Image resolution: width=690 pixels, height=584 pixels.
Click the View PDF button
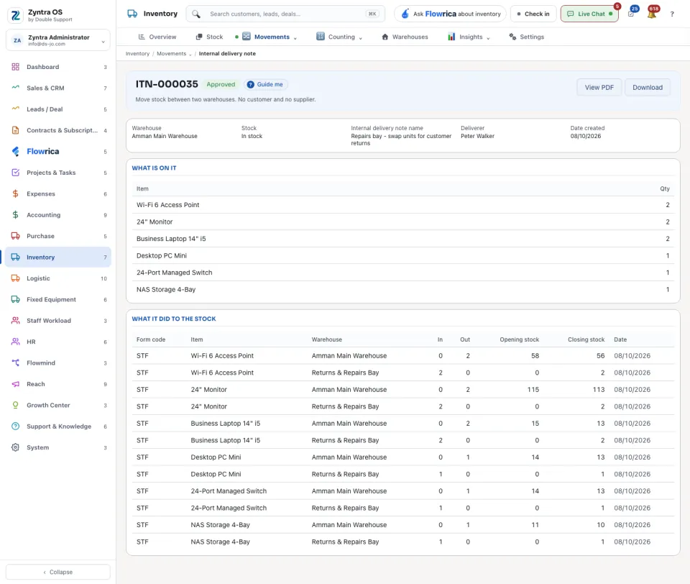pyautogui.click(x=599, y=88)
